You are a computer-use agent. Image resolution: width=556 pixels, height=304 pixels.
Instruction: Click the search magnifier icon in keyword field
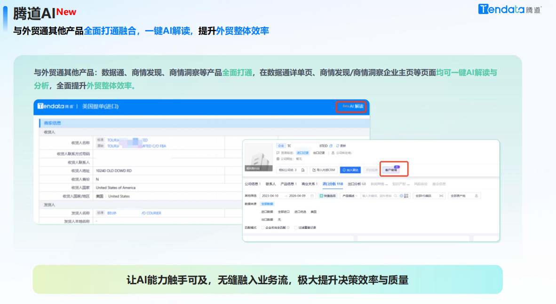click(x=396, y=196)
